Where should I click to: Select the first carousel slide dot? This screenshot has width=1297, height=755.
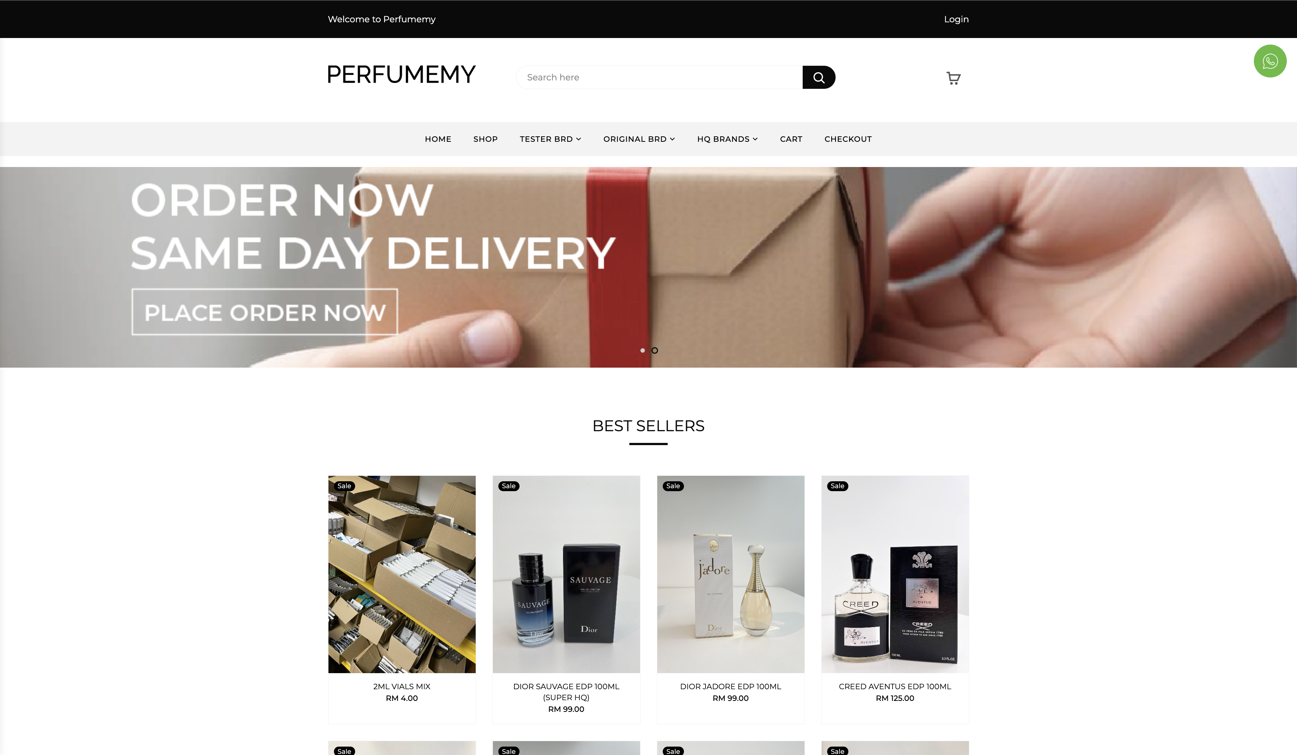[642, 350]
